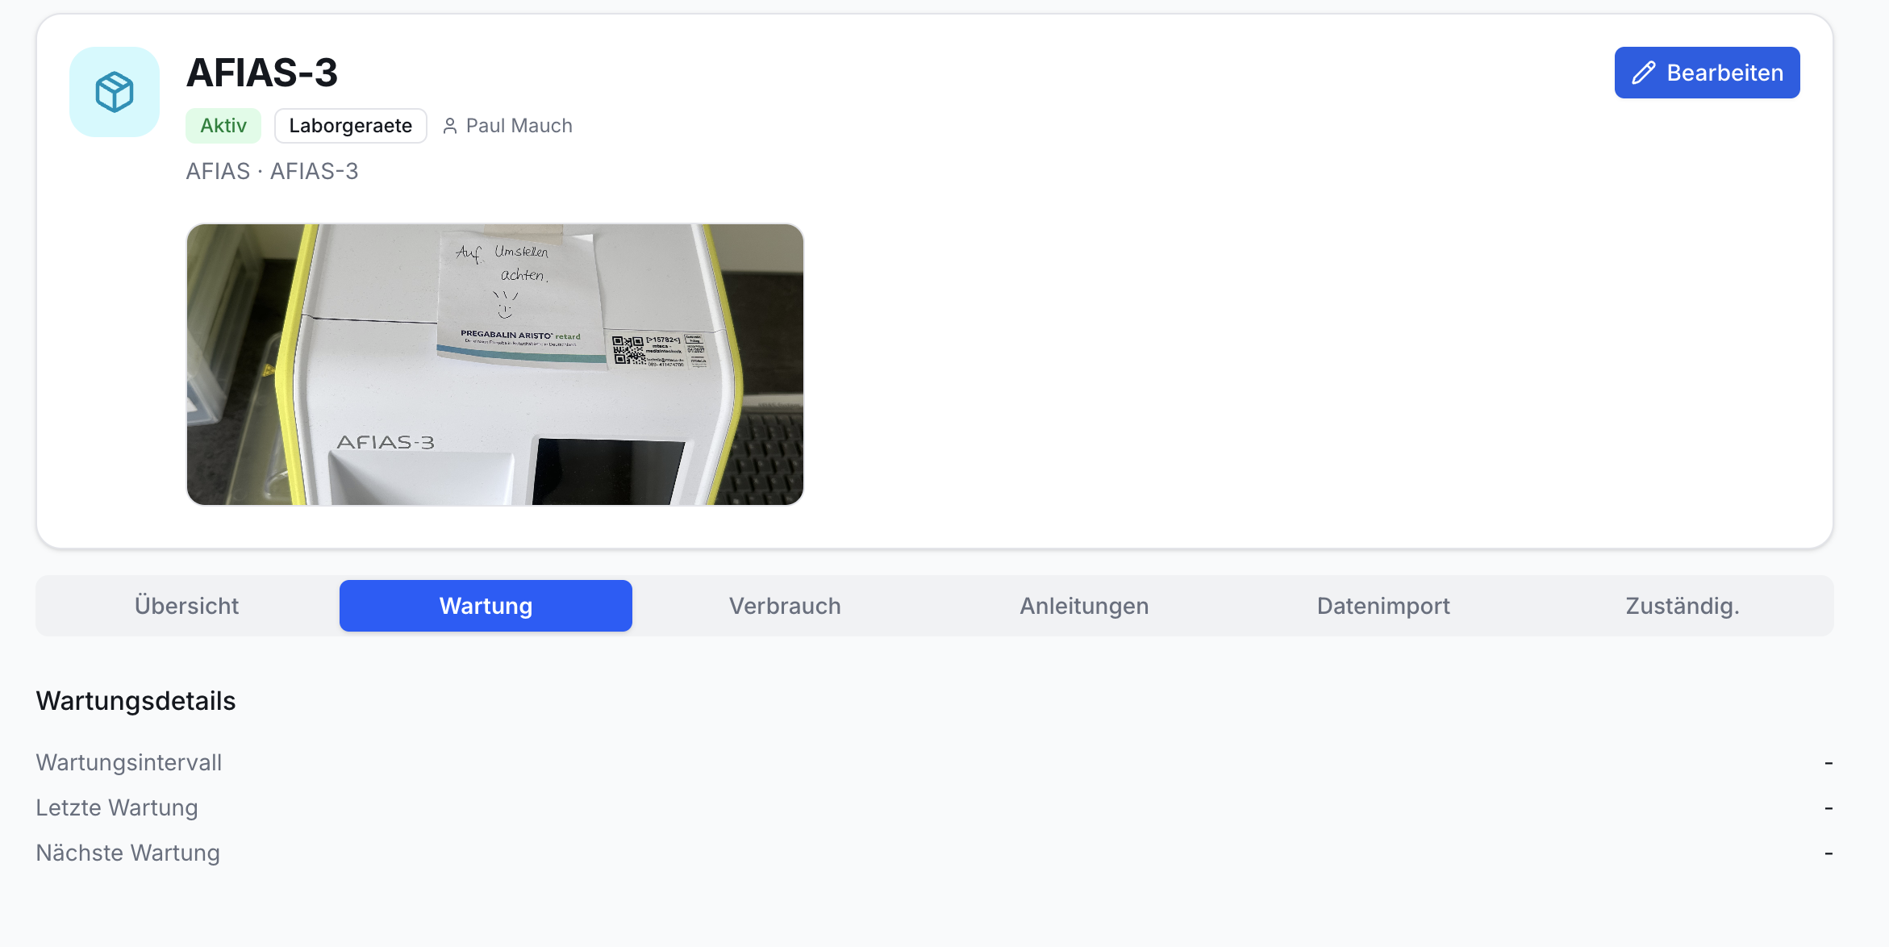Image resolution: width=1889 pixels, height=947 pixels.
Task: Click the Aktiv status badge
Action: tap(223, 126)
